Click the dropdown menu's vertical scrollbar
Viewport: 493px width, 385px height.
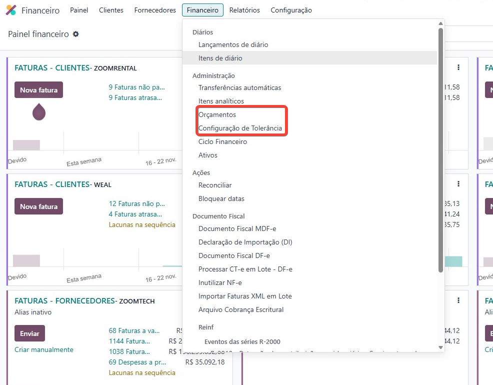click(440, 150)
